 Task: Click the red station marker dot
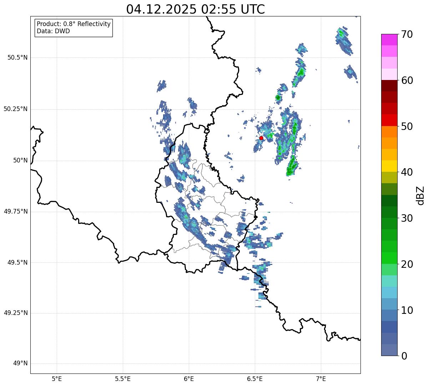click(261, 138)
